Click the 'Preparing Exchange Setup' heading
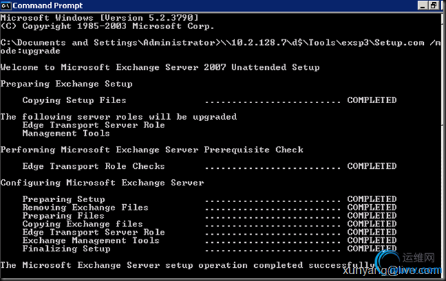Viewport: 446px width, 281px height. 66,84
